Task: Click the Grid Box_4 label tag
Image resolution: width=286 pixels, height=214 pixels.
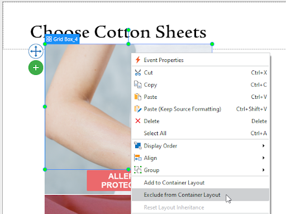Action: pyautogui.click(x=62, y=39)
